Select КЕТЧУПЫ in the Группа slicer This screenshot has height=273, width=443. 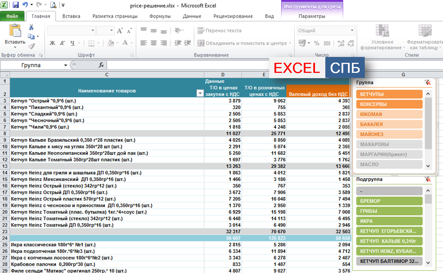coord(389,94)
